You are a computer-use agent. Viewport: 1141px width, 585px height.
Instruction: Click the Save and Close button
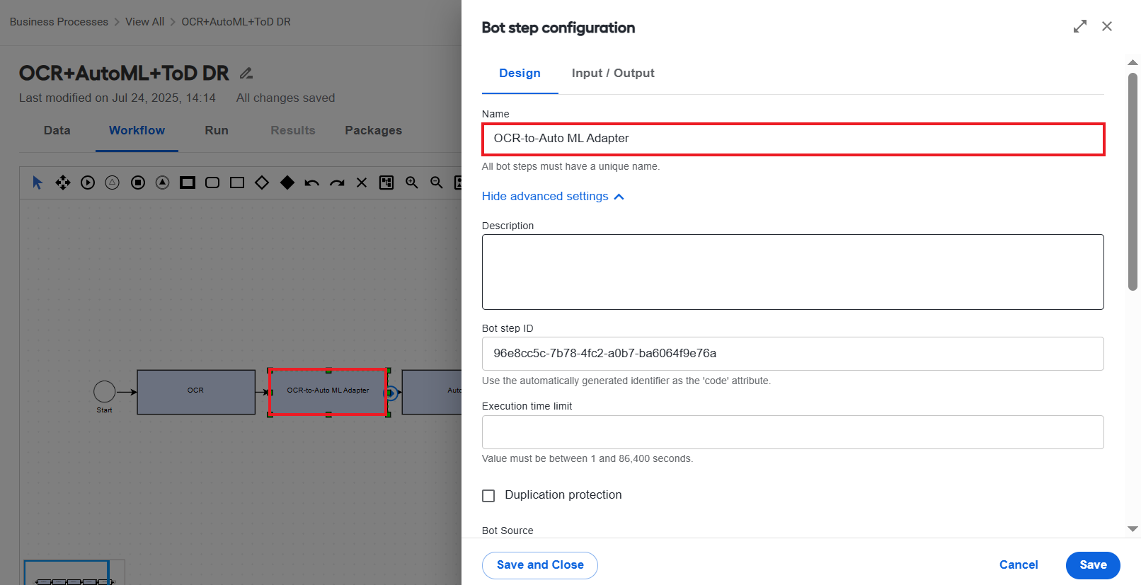coord(540,565)
